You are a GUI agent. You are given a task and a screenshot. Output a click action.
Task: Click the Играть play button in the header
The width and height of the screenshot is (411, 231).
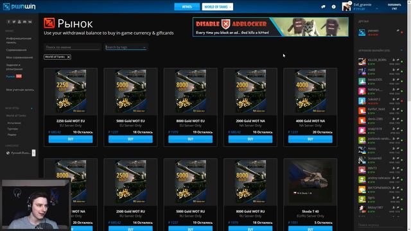(x=187, y=7)
